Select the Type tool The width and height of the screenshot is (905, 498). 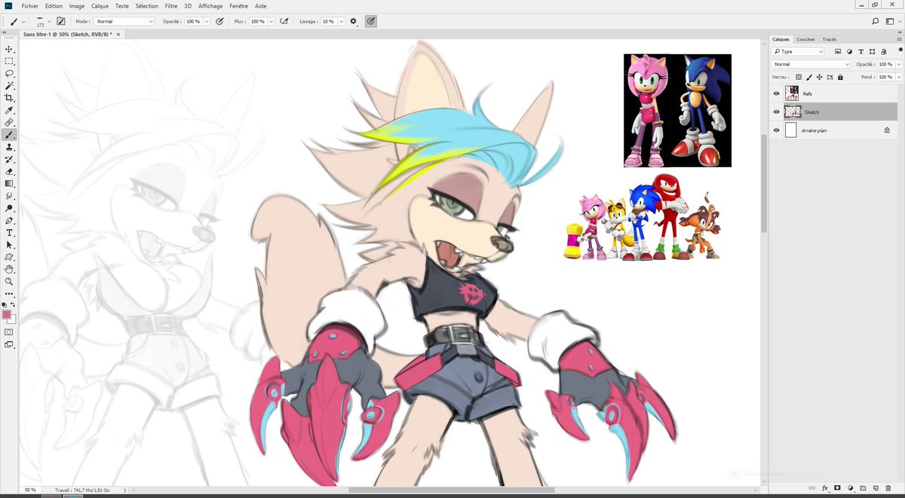click(x=9, y=233)
